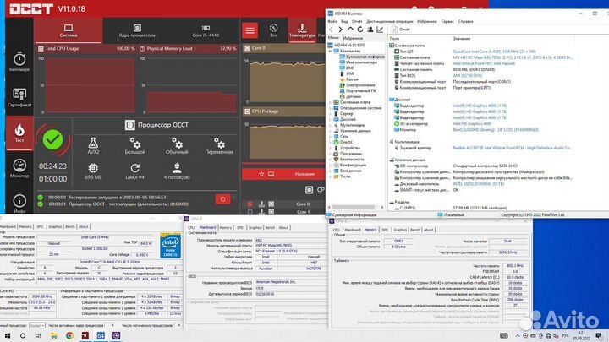Click the graph icon in AIDA64 toolbar
609x342 pixels.
380,30
